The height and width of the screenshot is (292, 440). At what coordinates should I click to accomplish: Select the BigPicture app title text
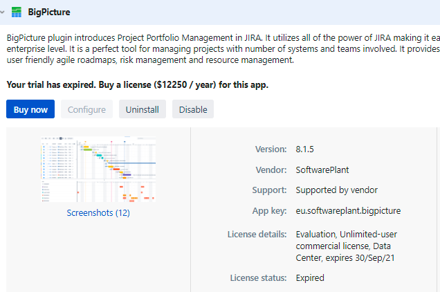[x=49, y=12]
